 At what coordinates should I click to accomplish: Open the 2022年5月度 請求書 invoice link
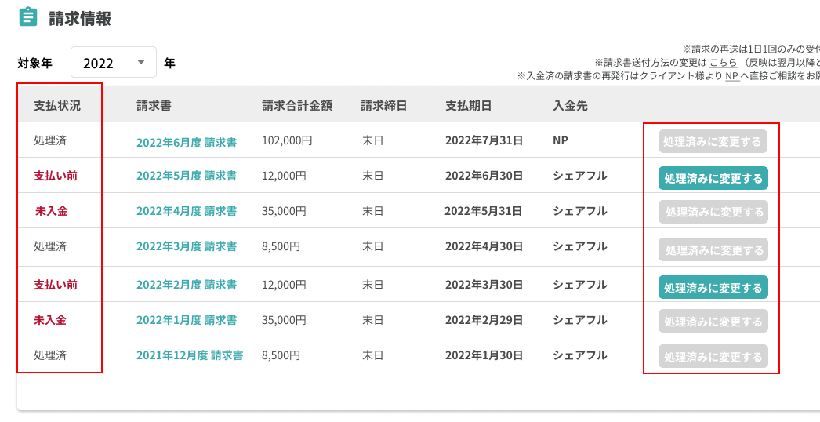click(187, 176)
